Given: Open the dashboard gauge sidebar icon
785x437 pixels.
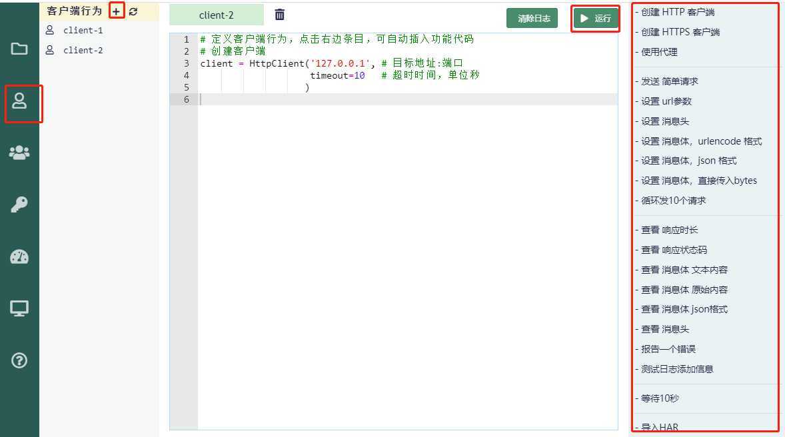Looking at the screenshot, I should pos(19,256).
